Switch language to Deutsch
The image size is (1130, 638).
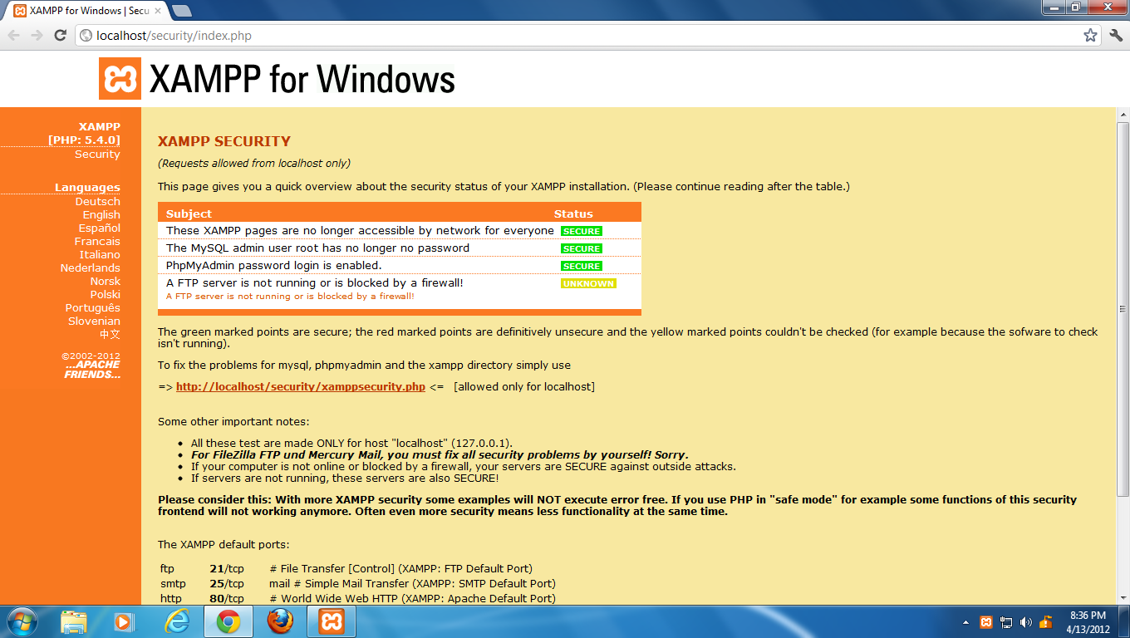coord(97,202)
